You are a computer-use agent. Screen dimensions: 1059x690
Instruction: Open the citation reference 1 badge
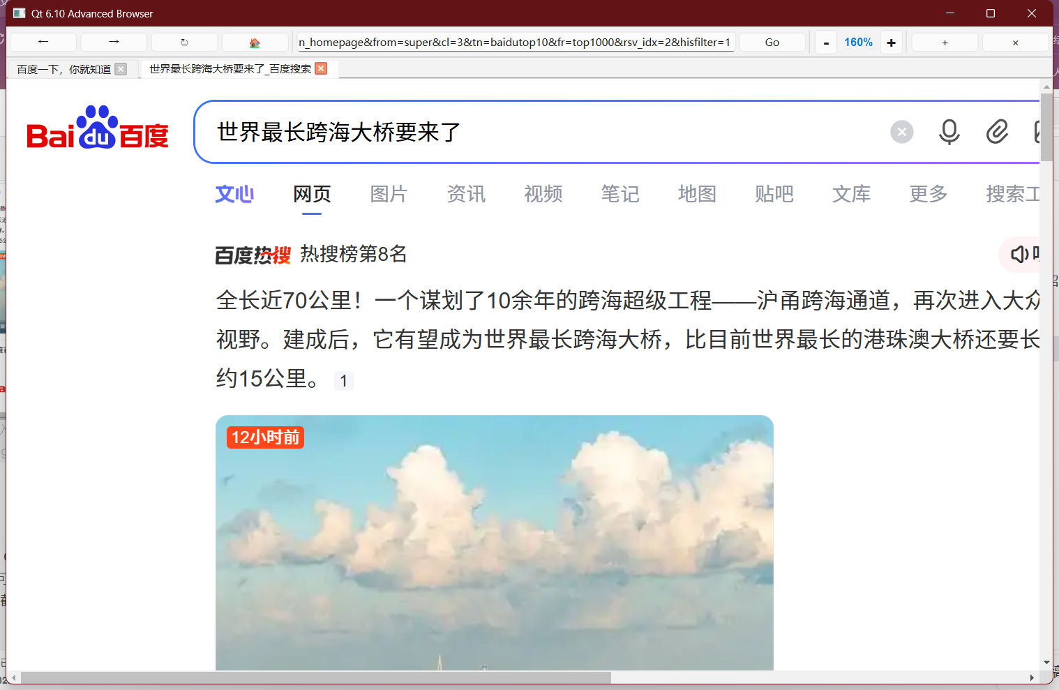pos(343,381)
